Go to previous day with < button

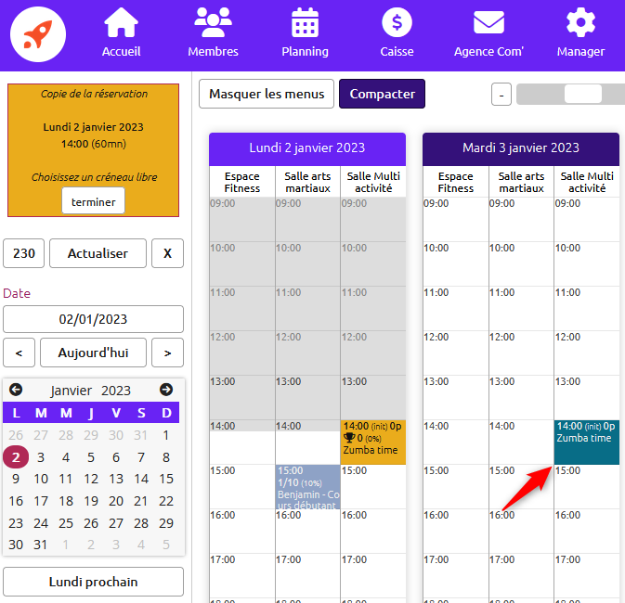pos(19,353)
